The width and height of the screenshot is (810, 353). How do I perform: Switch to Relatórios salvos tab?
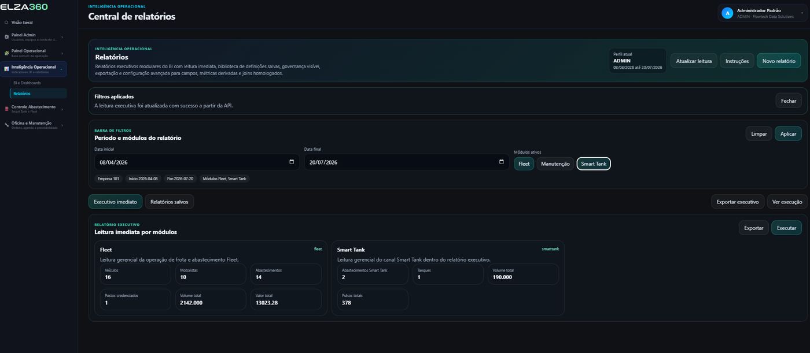point(170,202)
